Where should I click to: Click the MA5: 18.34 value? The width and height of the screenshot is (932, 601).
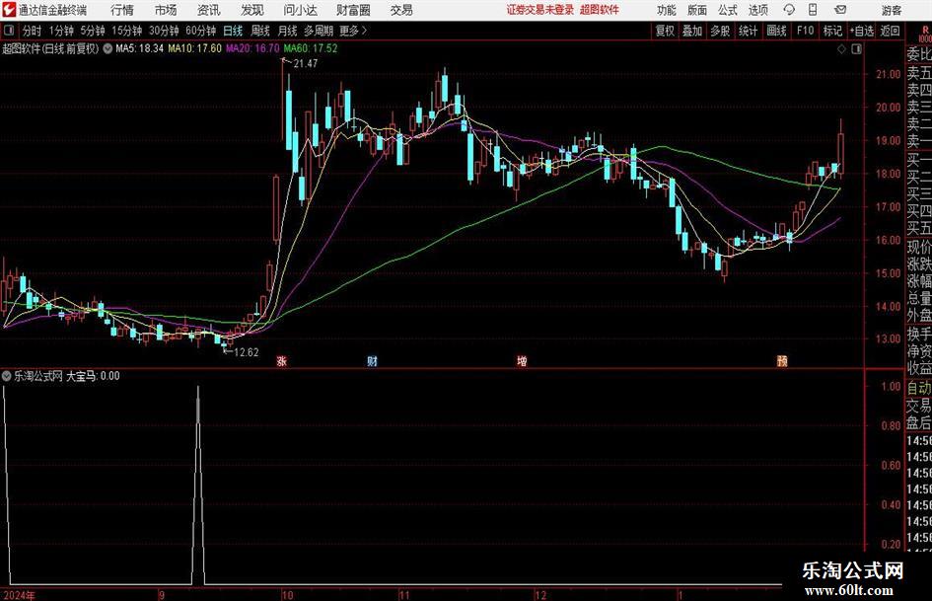(x=140, y=48)
